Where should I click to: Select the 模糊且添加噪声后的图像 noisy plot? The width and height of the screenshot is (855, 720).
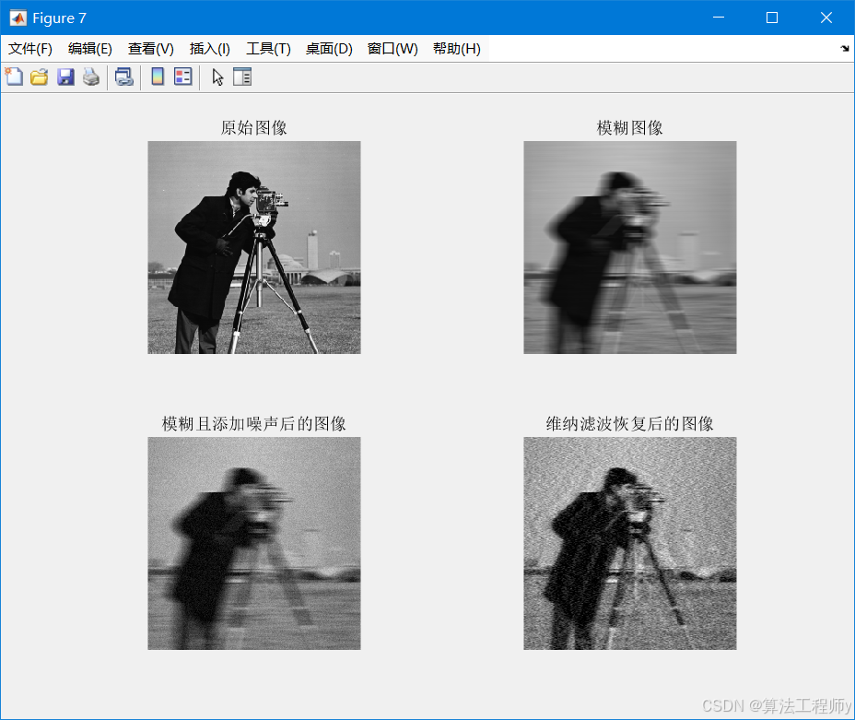(254, 543)
